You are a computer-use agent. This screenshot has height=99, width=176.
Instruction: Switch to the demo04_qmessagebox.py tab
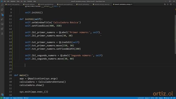(65, 4)
